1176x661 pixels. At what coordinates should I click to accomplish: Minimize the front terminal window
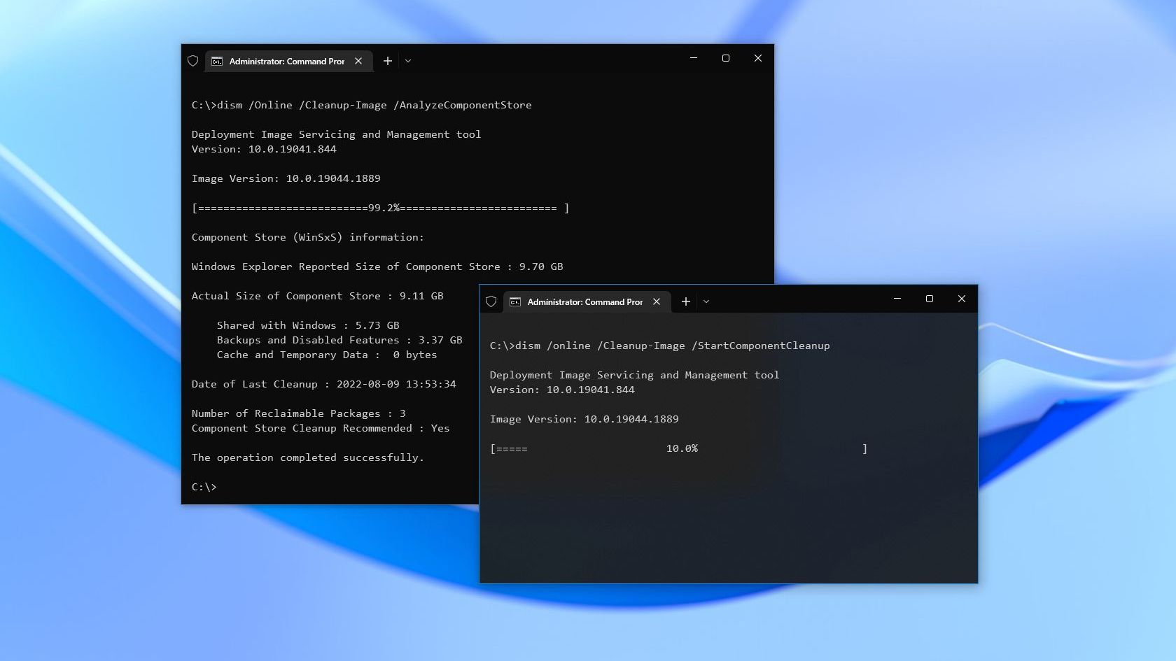[897, 299]
